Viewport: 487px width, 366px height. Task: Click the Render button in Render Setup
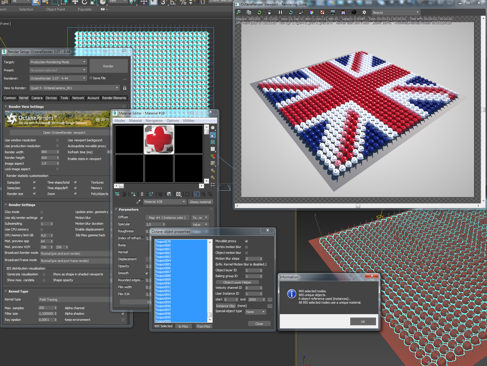click(108, 66)
